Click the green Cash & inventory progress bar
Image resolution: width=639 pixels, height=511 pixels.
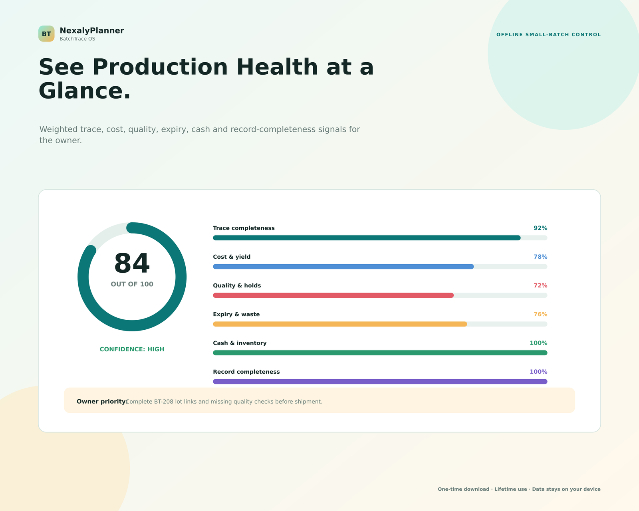coord(380,353)
